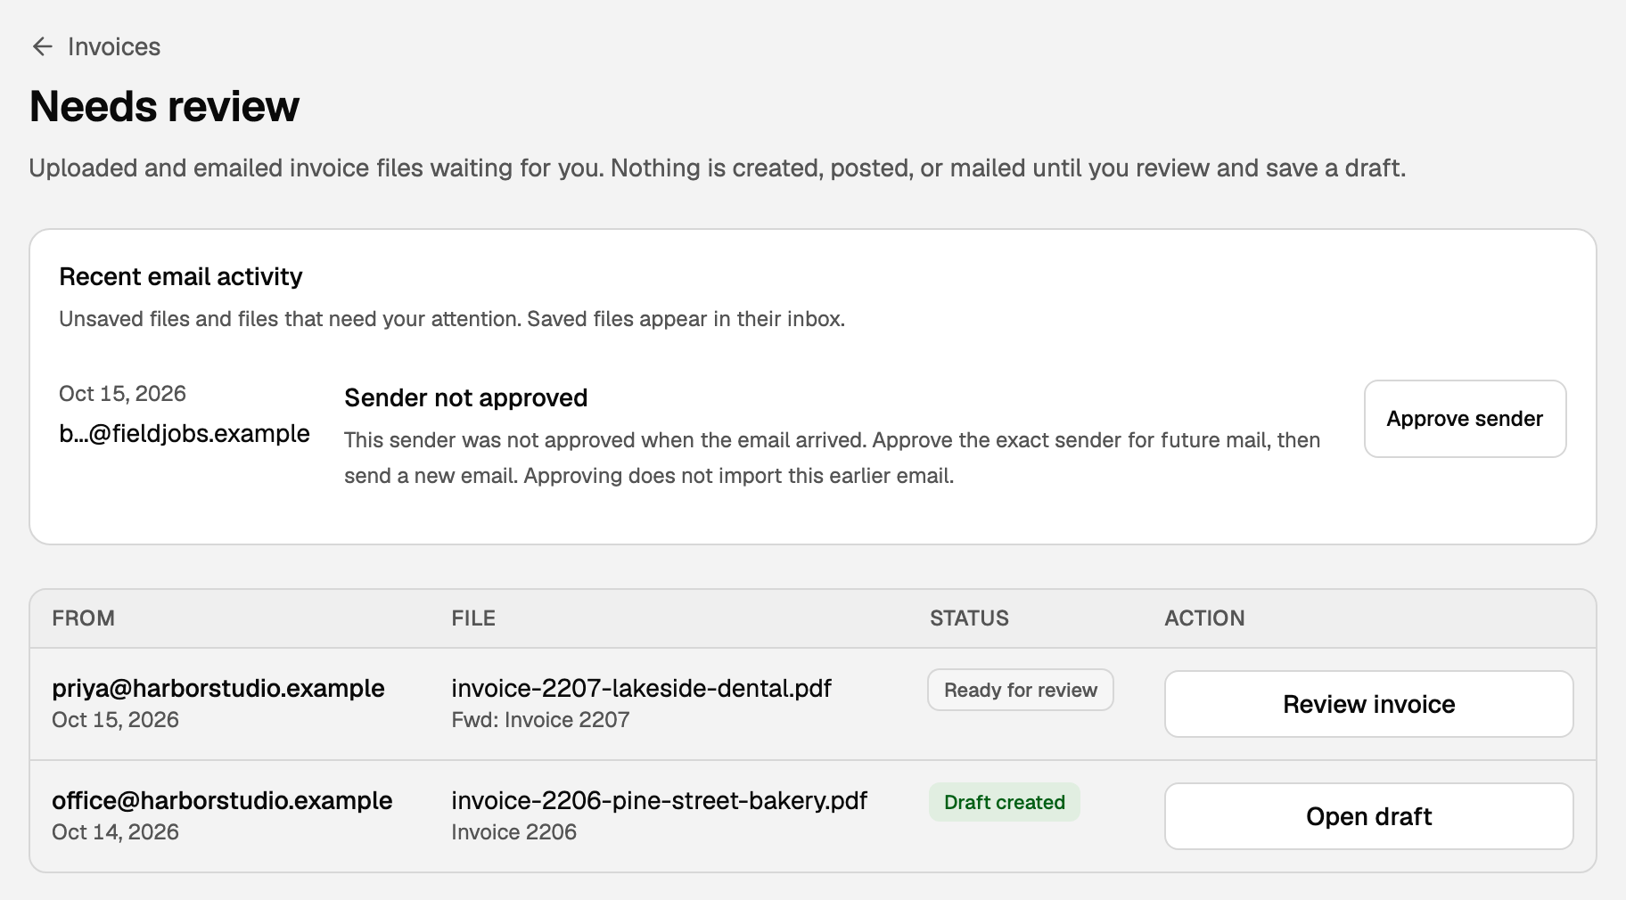Click the subject Fwd: Invoice 2207
The width and height of the screenshot is (1626, 900).
(540, 720)
